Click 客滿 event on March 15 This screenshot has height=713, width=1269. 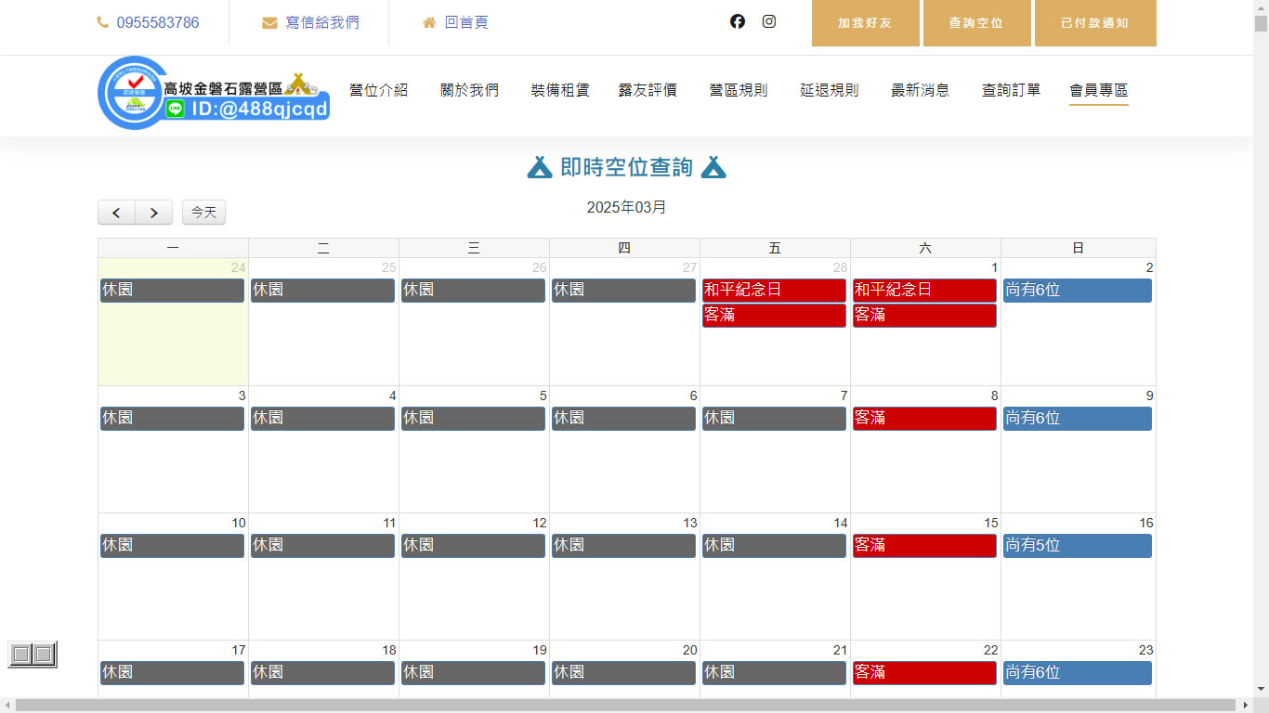(925, 546)
